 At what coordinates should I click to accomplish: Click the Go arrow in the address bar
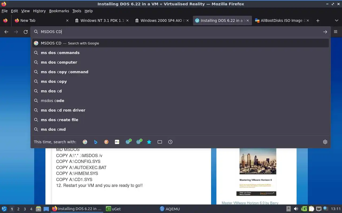click(325, 32)
